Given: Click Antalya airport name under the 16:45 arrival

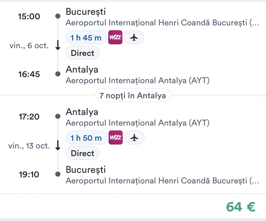Looking at the screenshot, I should [137, 80].
